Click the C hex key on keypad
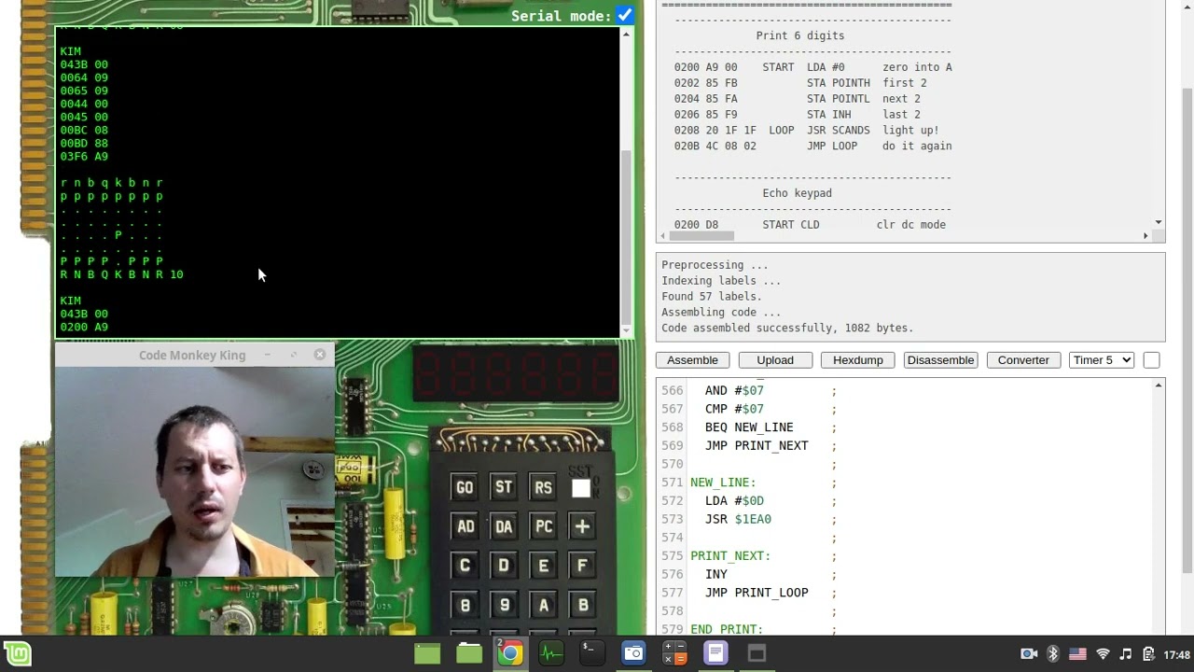Screen dimensions: 1194x672 pos(465,566)
